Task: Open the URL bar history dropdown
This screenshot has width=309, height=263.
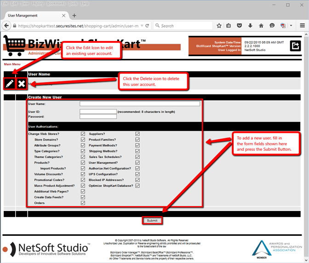Action: point(142,26)
